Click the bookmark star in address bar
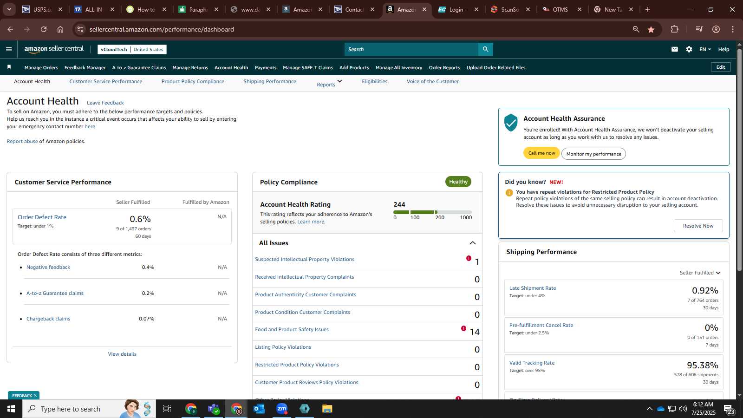The height and width of the screenshot is (418, 743). [x=651, y=29]
